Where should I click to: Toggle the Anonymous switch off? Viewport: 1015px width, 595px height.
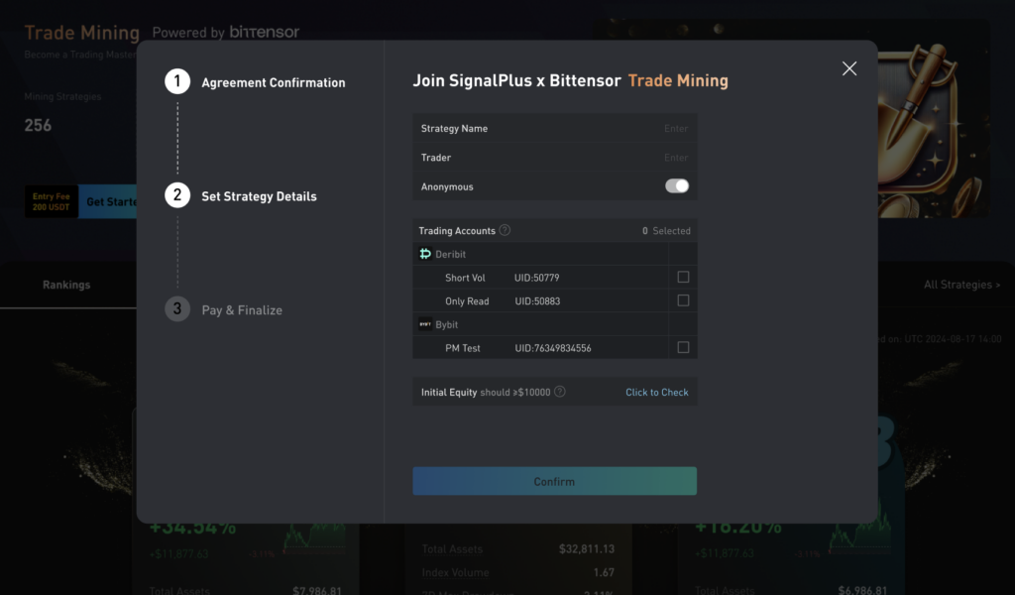click(x=676, y=186)
